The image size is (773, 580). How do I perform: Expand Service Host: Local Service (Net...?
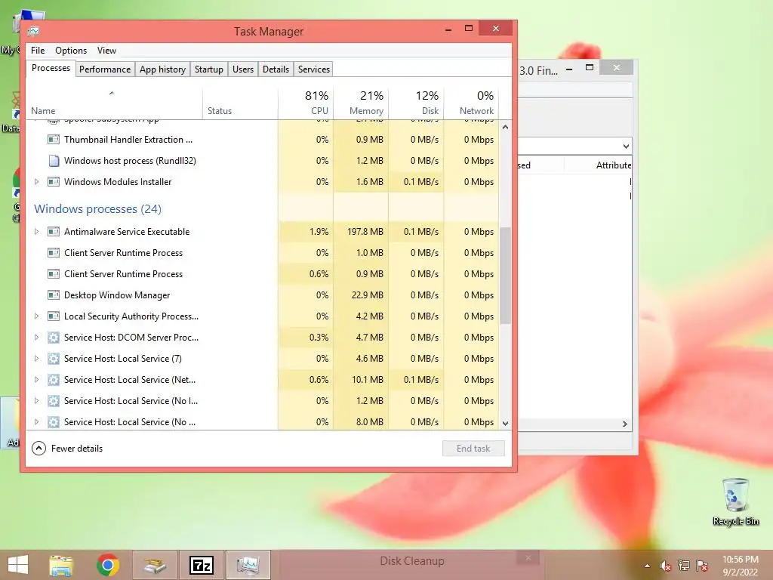click(36, 381)
